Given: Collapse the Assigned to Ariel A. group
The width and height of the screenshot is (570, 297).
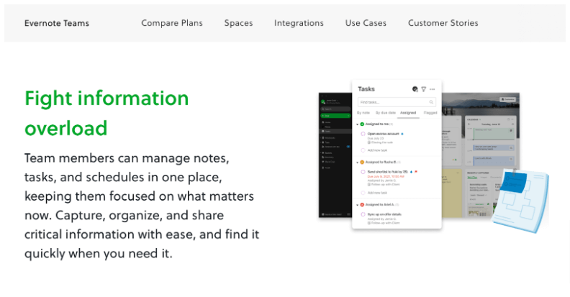Looking at the screenshot, I should 357,205.
